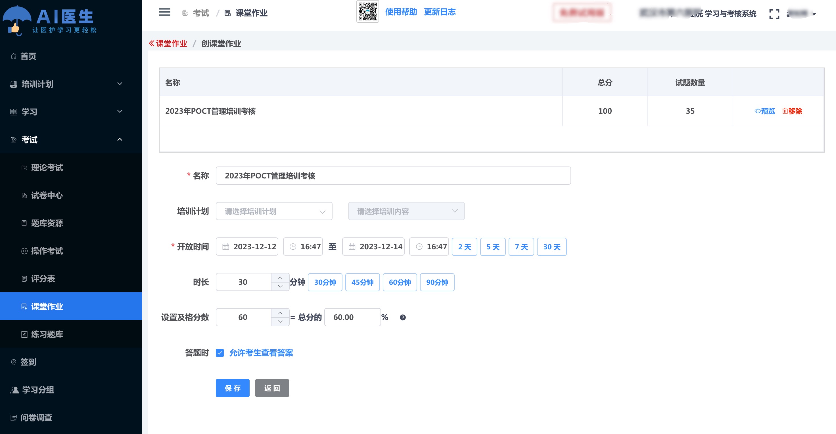Decrease the 时长 minutes stepper
The height and width of the screenshot is (434, 836).
click(280, 286)
